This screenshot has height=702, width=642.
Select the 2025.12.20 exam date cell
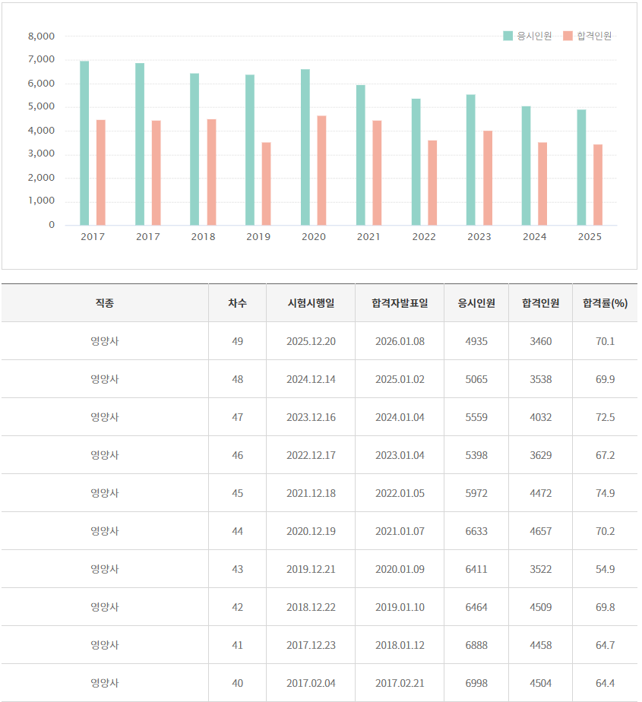311,341
